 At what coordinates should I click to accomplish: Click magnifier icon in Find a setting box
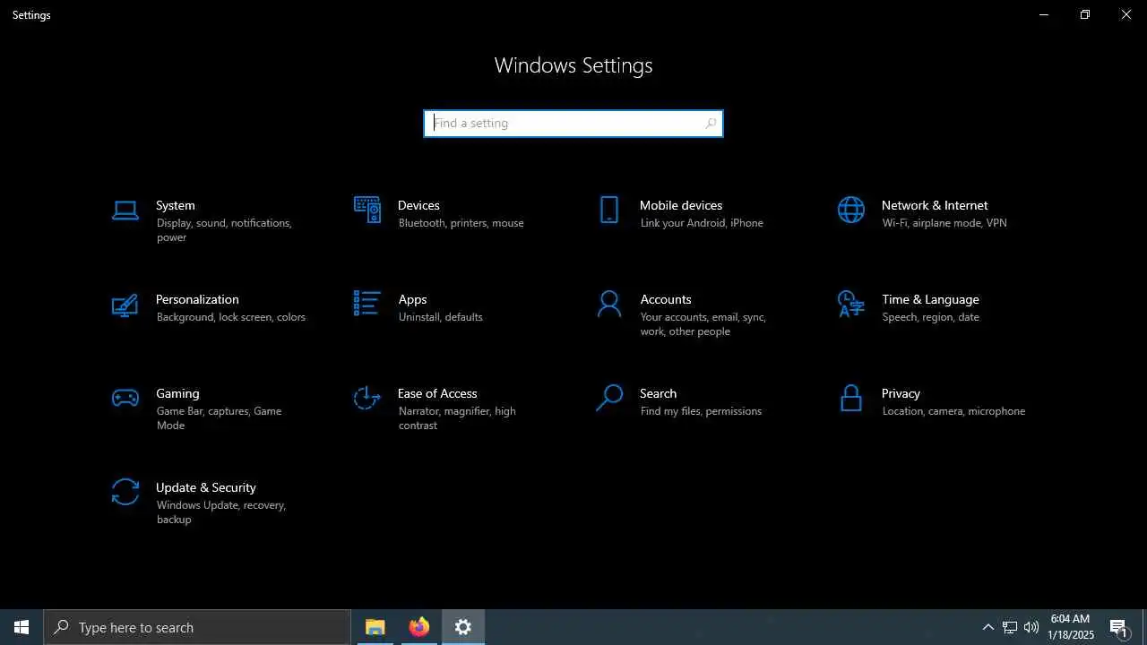[711, 124]
